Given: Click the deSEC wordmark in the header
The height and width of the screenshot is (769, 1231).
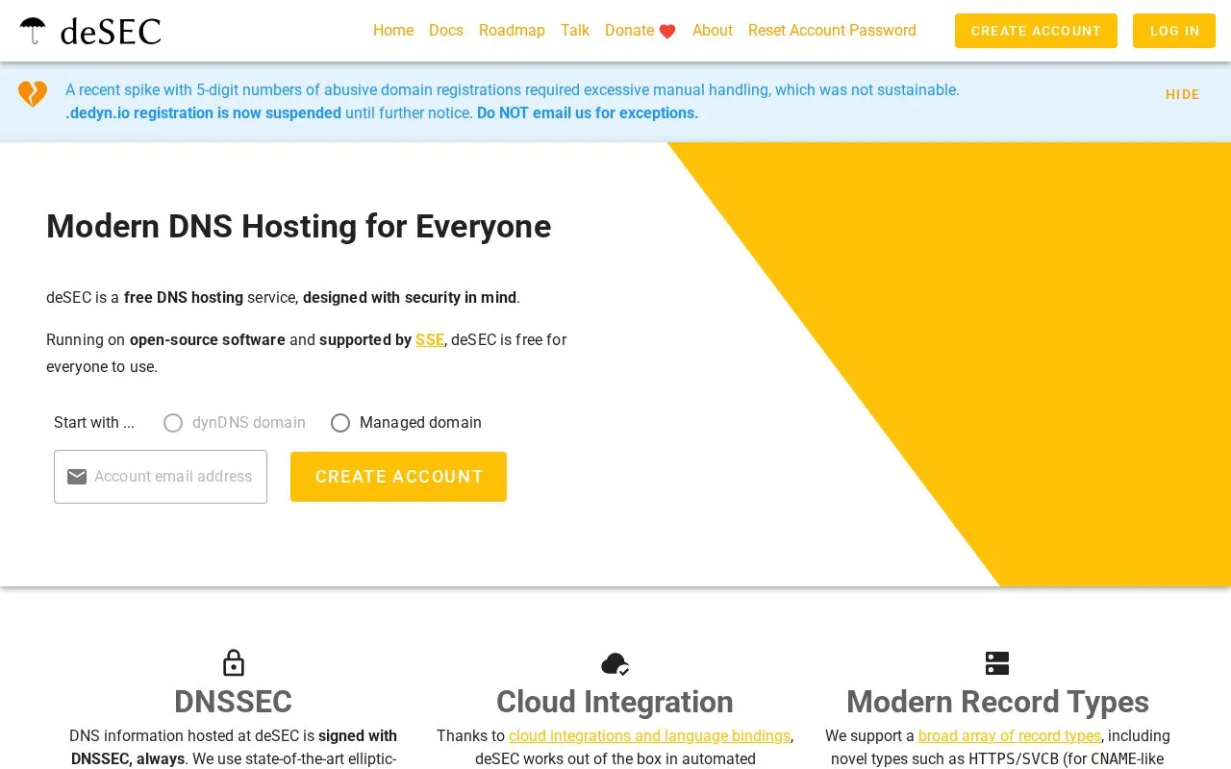Looking at the screenshot, I should (111, 31).
